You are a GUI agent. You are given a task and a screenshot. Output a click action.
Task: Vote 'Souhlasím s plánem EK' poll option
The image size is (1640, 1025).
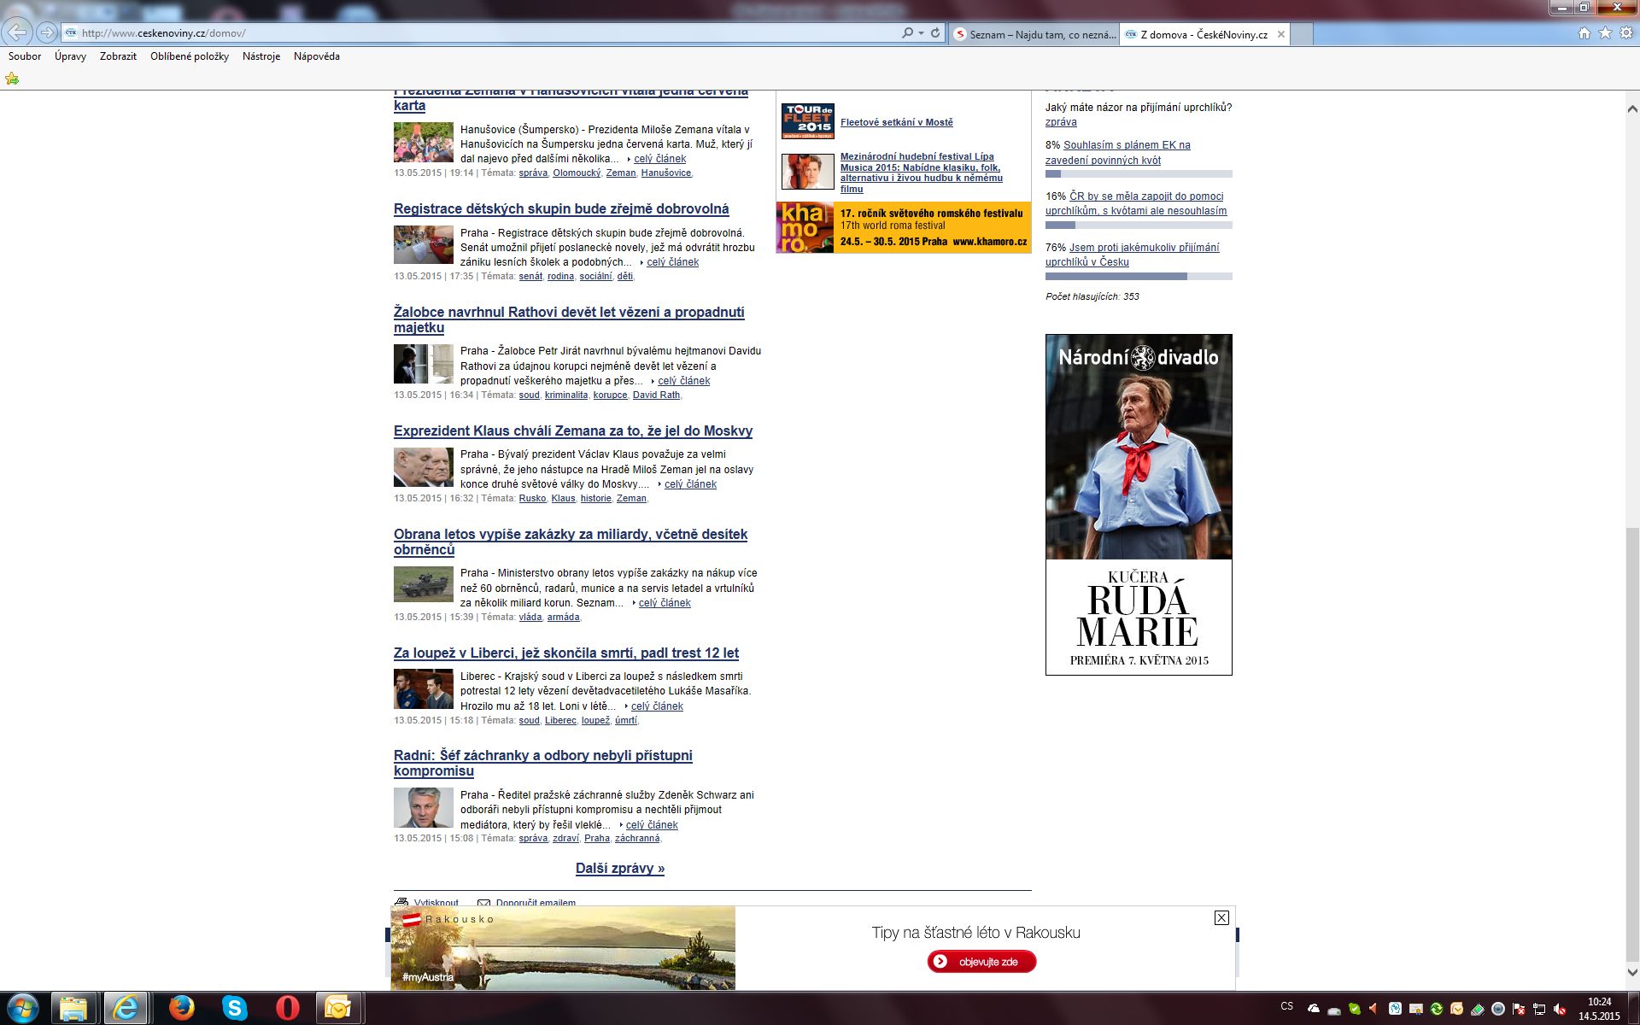click(x=1118, y=152)
